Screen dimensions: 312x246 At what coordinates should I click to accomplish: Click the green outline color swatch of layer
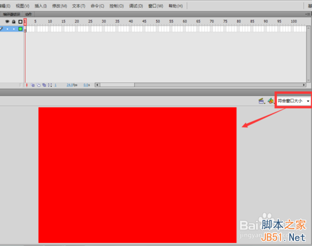click(20, 29)
